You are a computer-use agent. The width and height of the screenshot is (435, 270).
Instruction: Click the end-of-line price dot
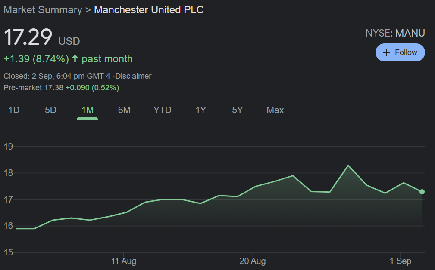coord(422,192)
